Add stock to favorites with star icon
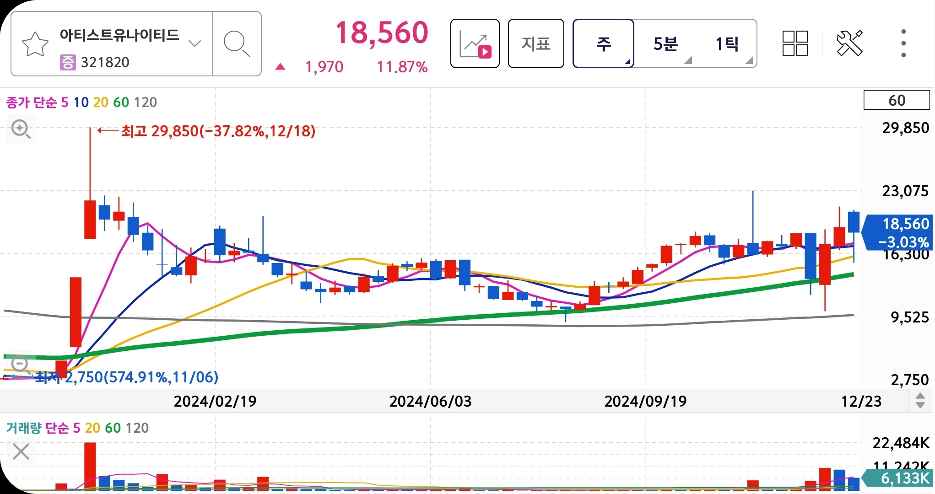935x494 pixels. (x=35, y=44)
